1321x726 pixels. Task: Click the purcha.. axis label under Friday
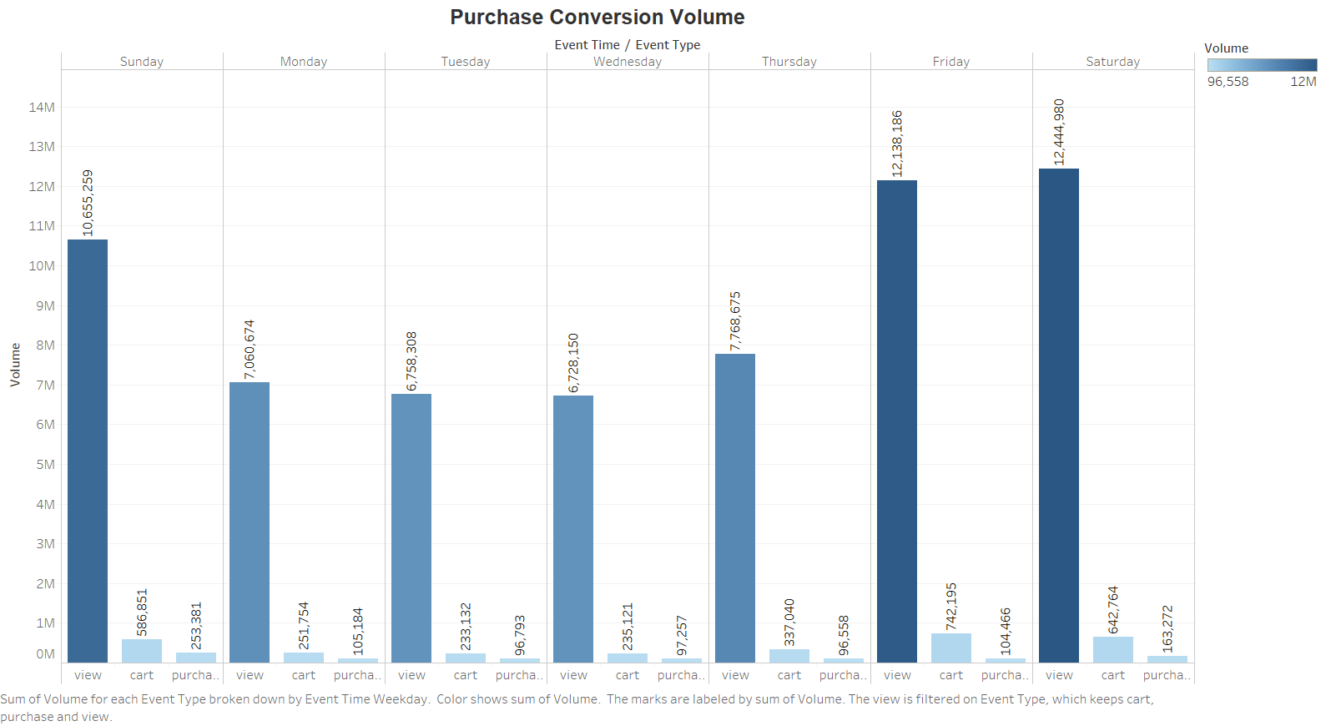point(1006,675)
